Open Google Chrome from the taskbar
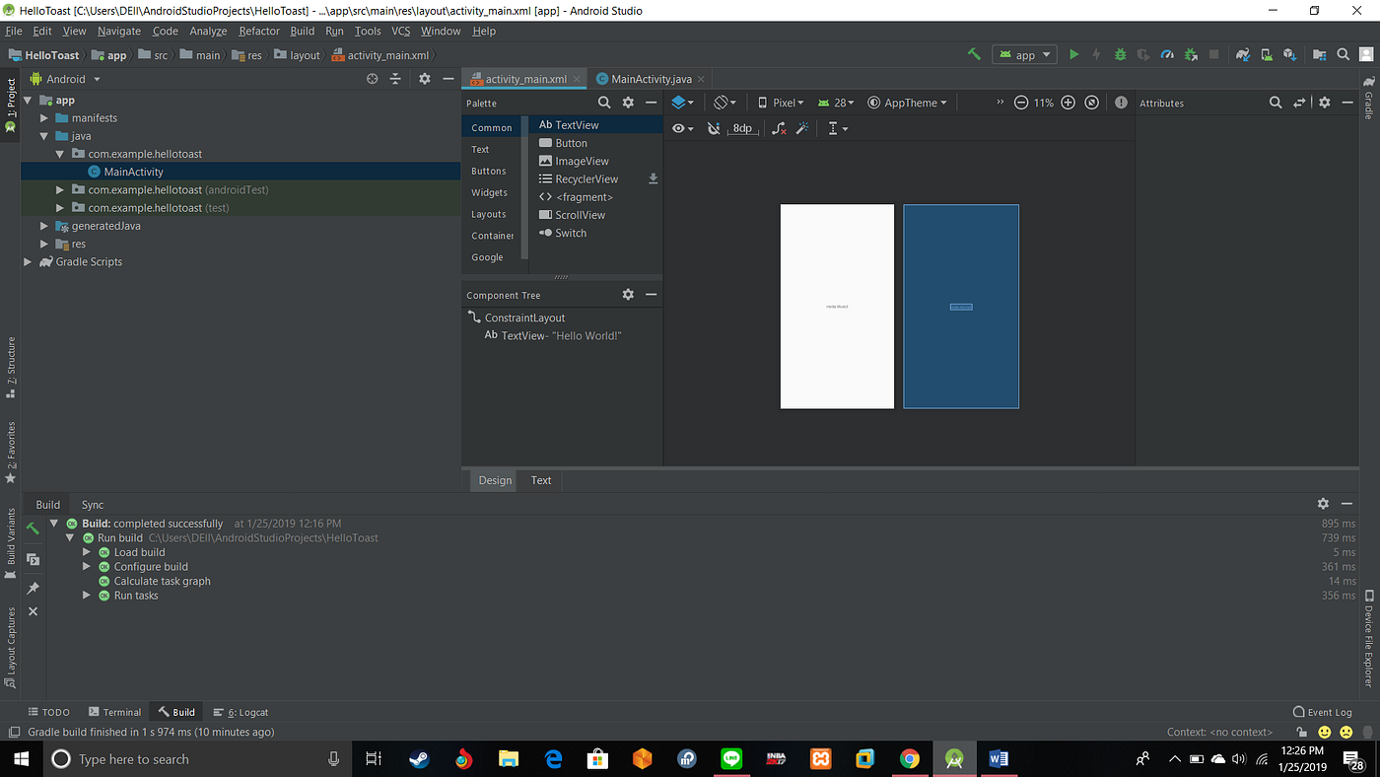Viewport: 1380px width, 777px height. 910,758
